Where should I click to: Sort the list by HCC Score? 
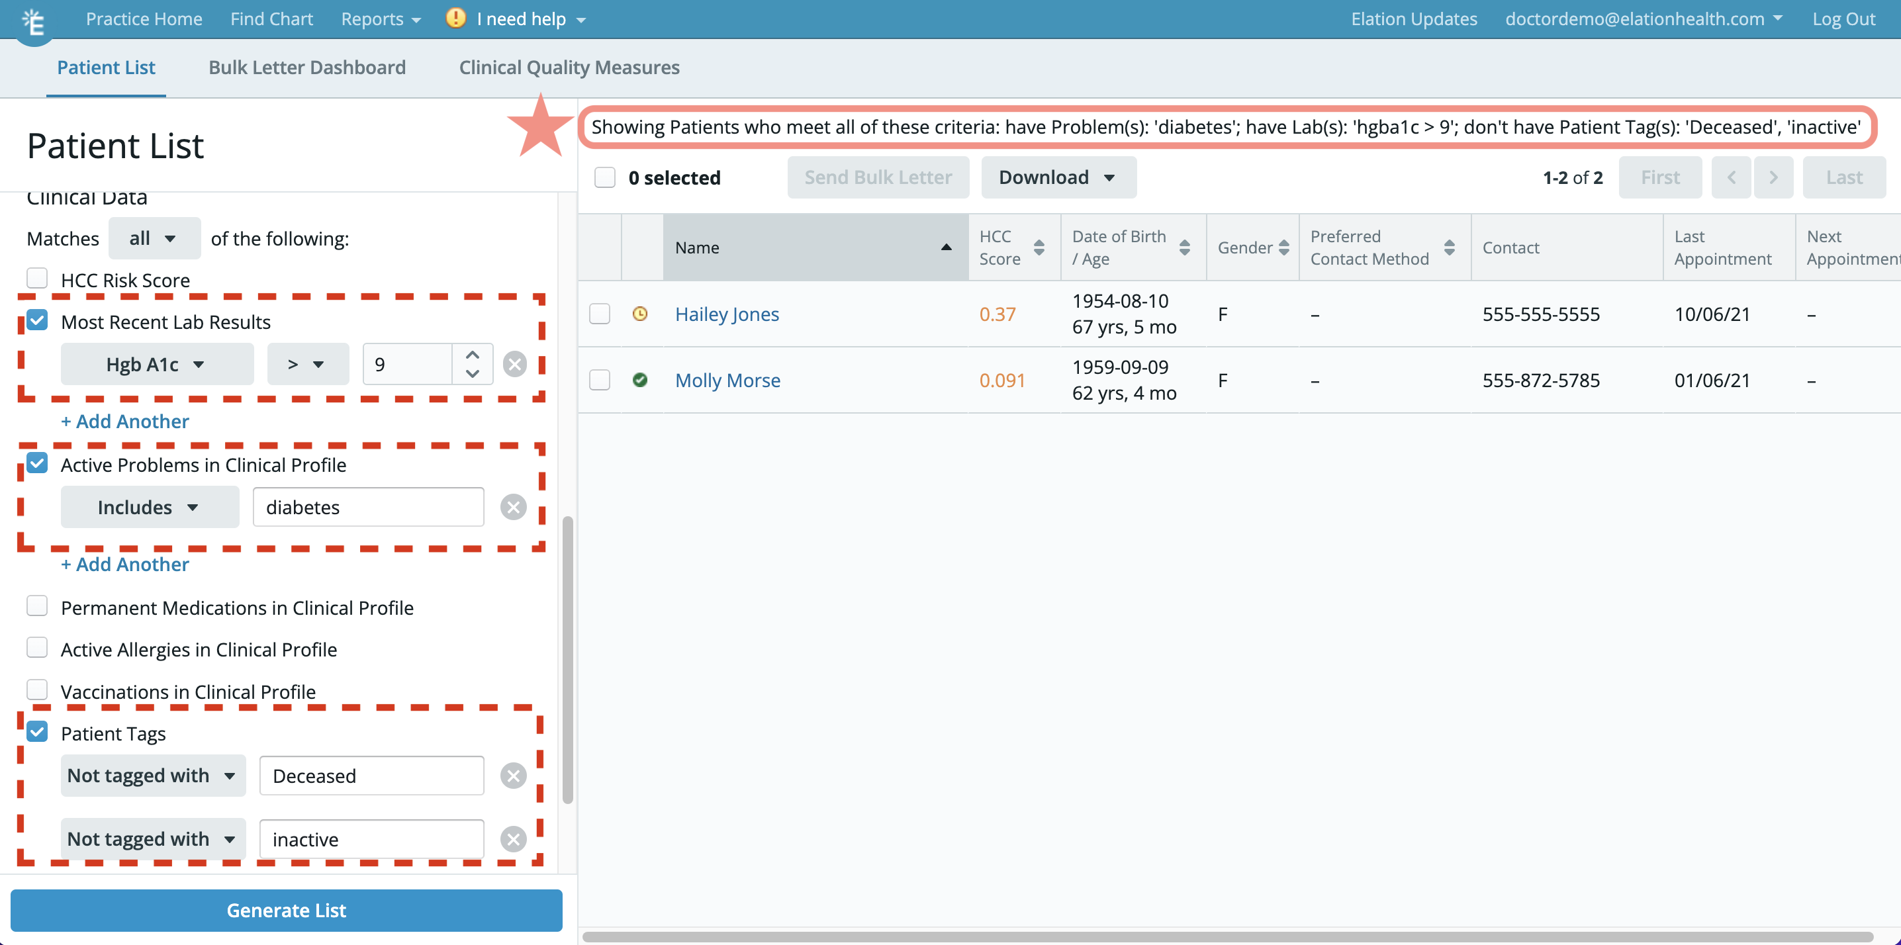click(1040, 247)
